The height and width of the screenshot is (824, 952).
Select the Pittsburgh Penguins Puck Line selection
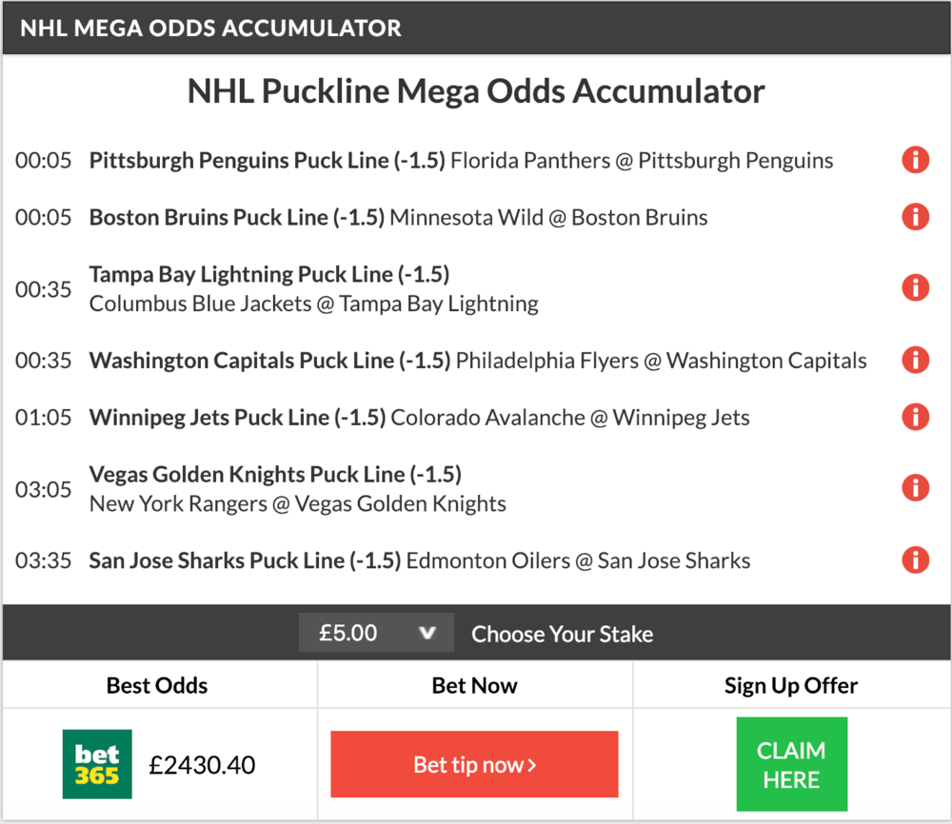[x=267, y=161]
